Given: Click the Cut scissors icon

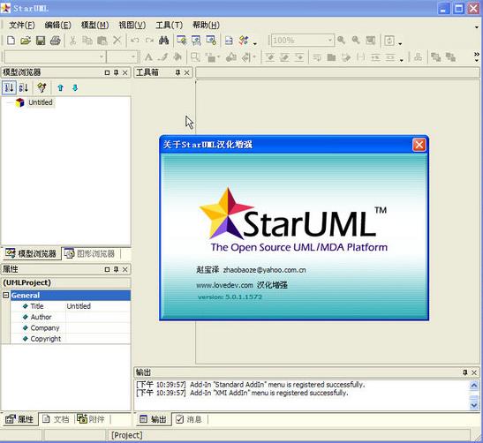Looking at the screenshot, I should point(72,41).
